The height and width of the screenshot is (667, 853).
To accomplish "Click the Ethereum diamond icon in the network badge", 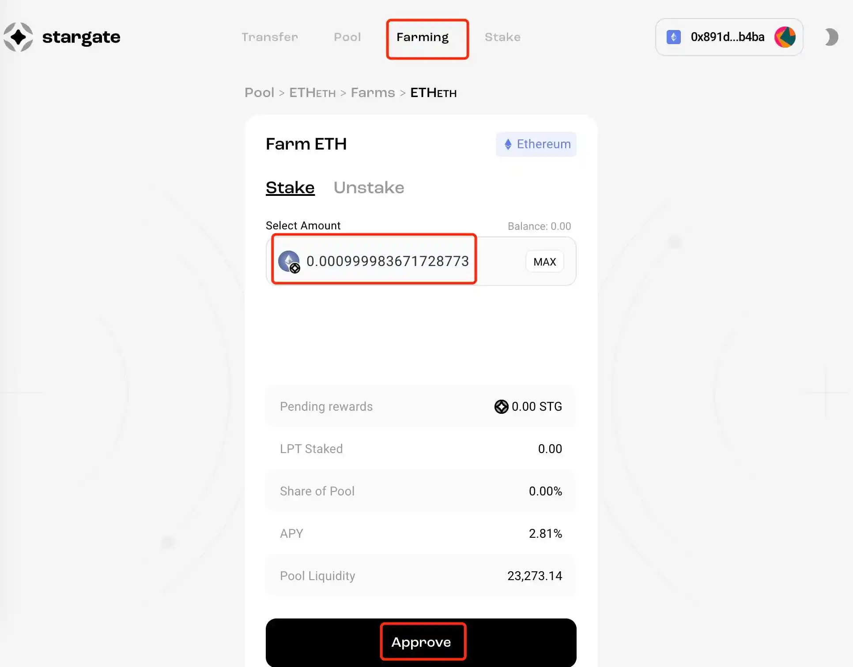I will coord(508,144).
